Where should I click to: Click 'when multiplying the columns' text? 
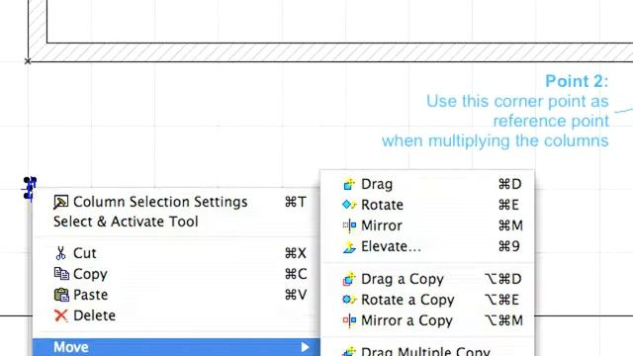click(495, 140)
